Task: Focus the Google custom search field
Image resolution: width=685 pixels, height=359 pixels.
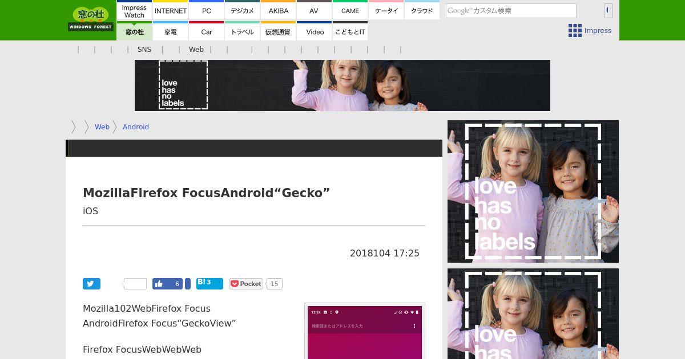Action: coord(511,11)
